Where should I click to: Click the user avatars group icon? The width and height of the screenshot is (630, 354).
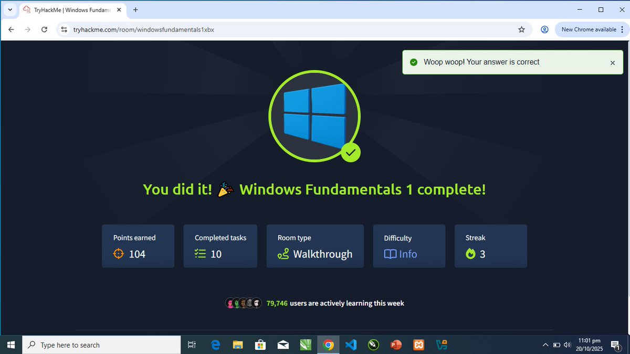tap(244, 303)
